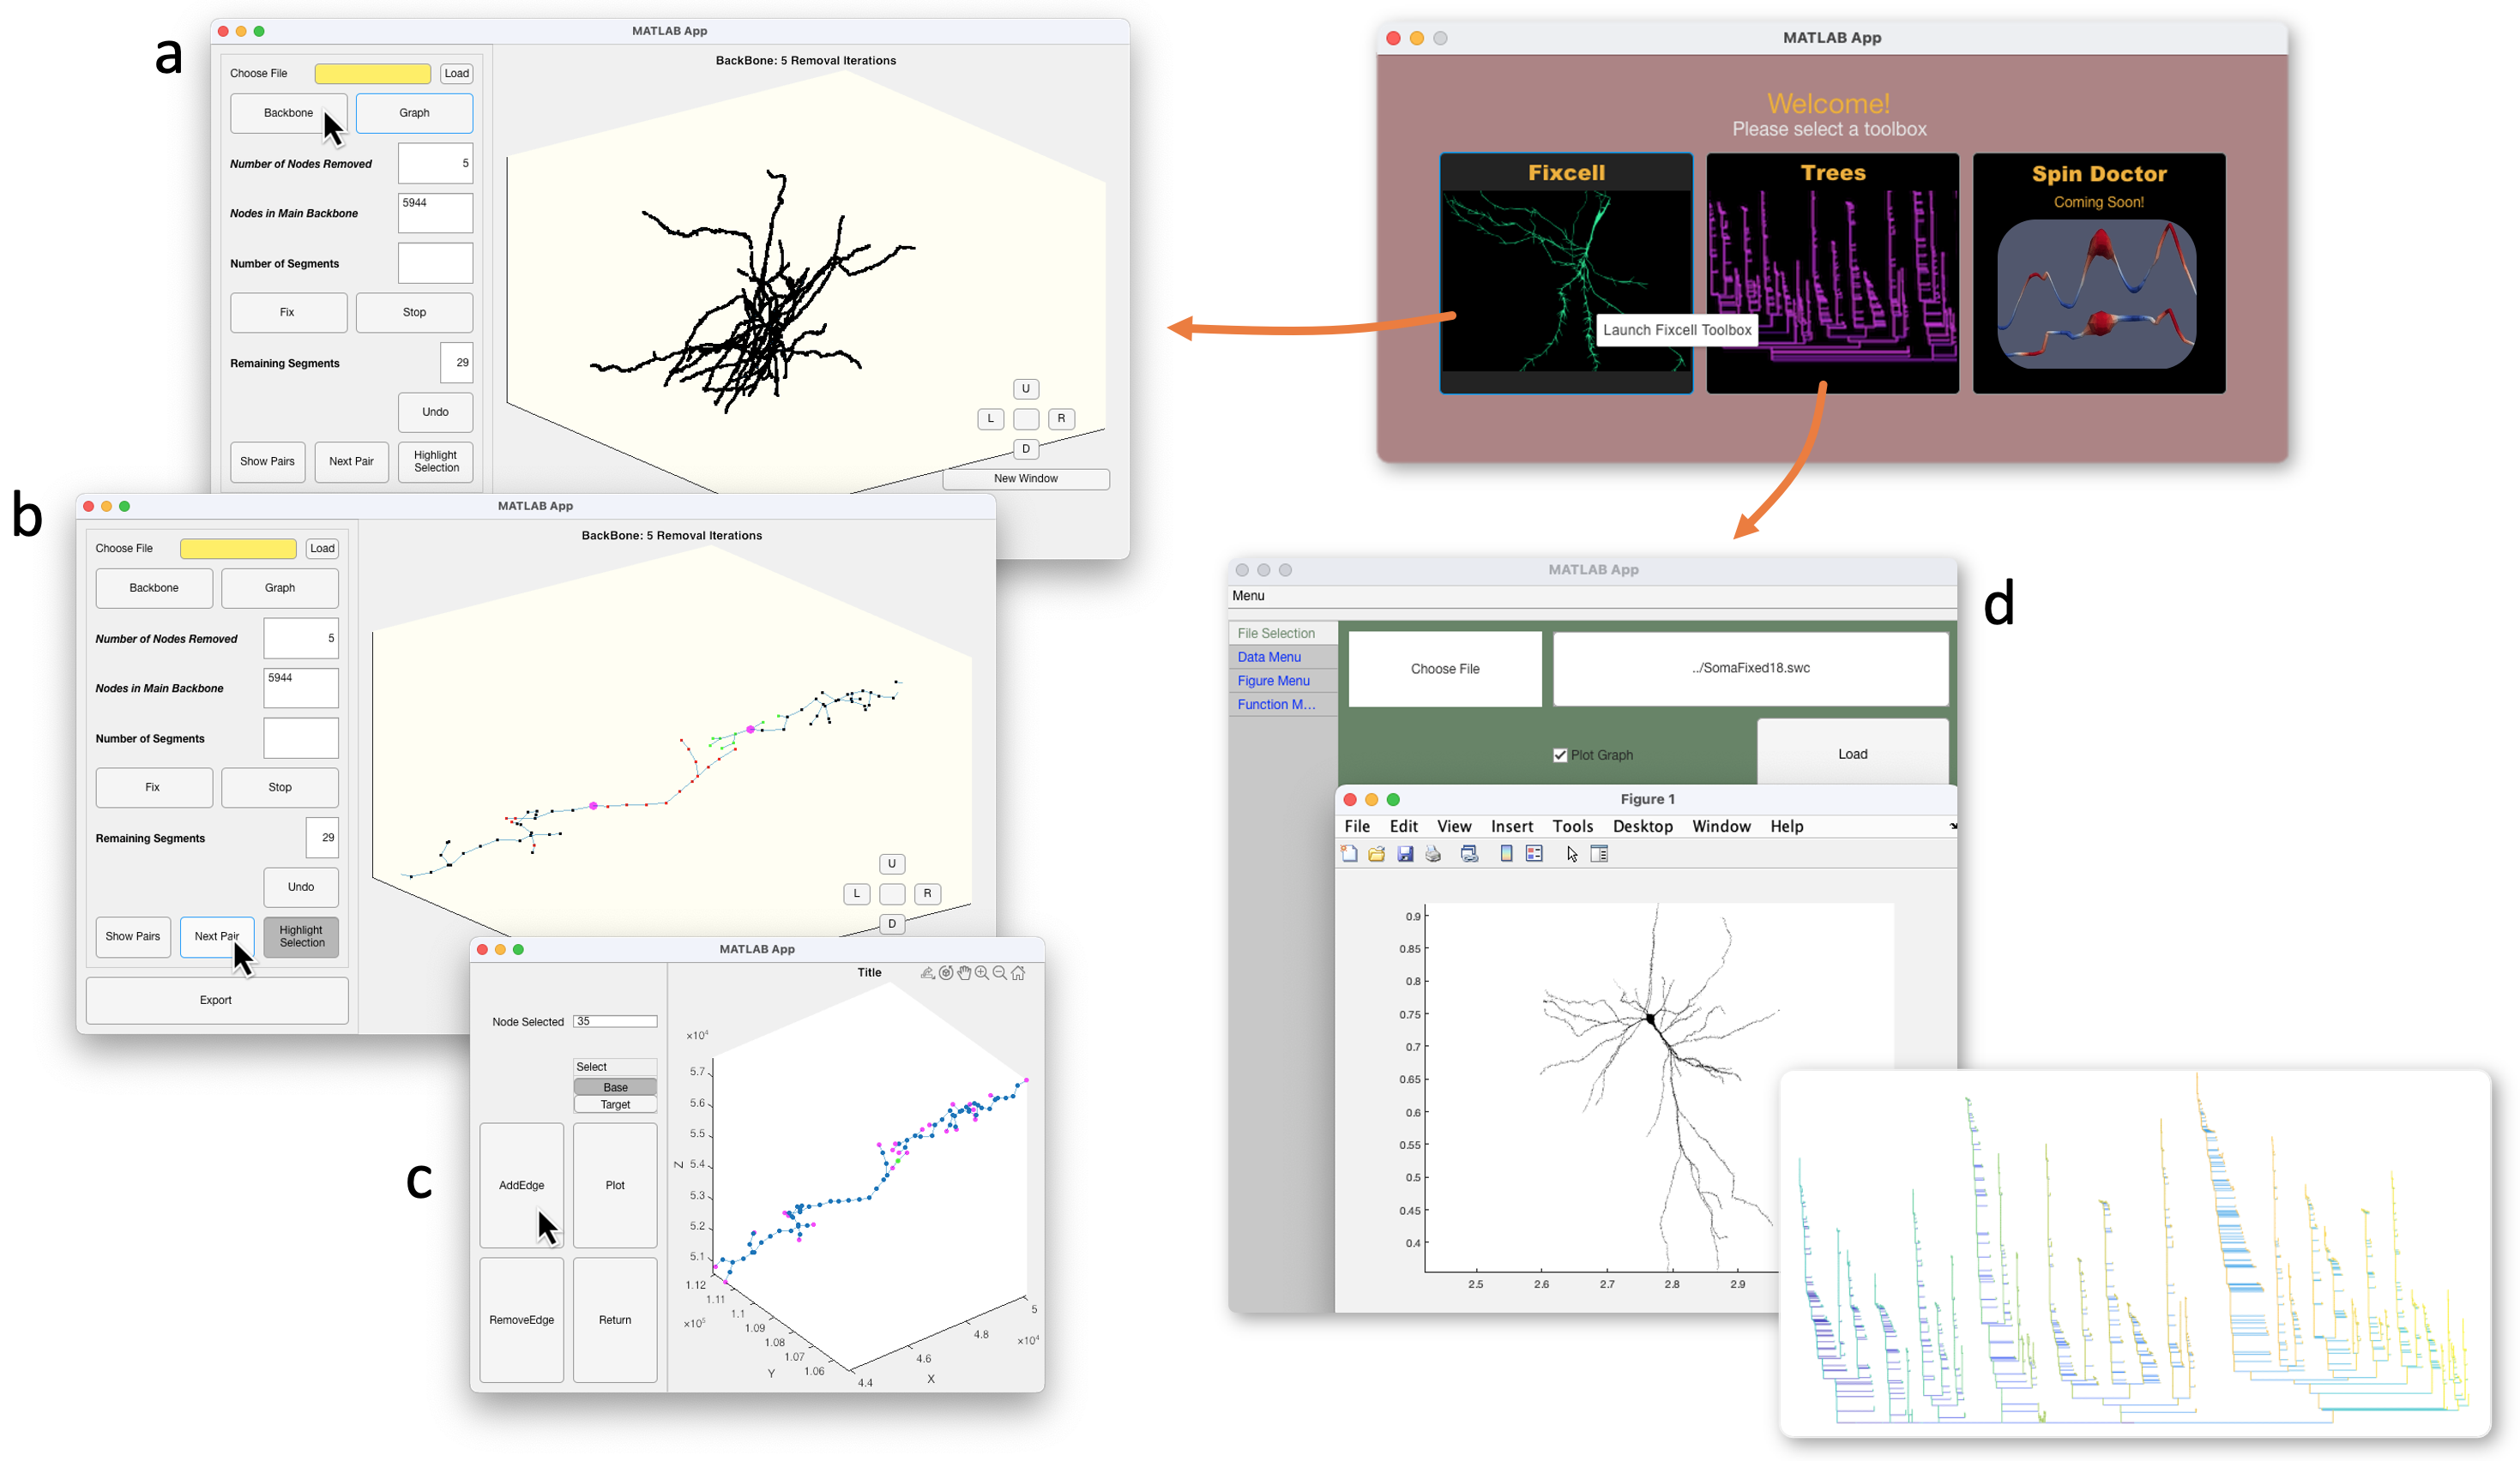
Task: Click the Insert Colorbar toolbar icon
Action: 1506,853
